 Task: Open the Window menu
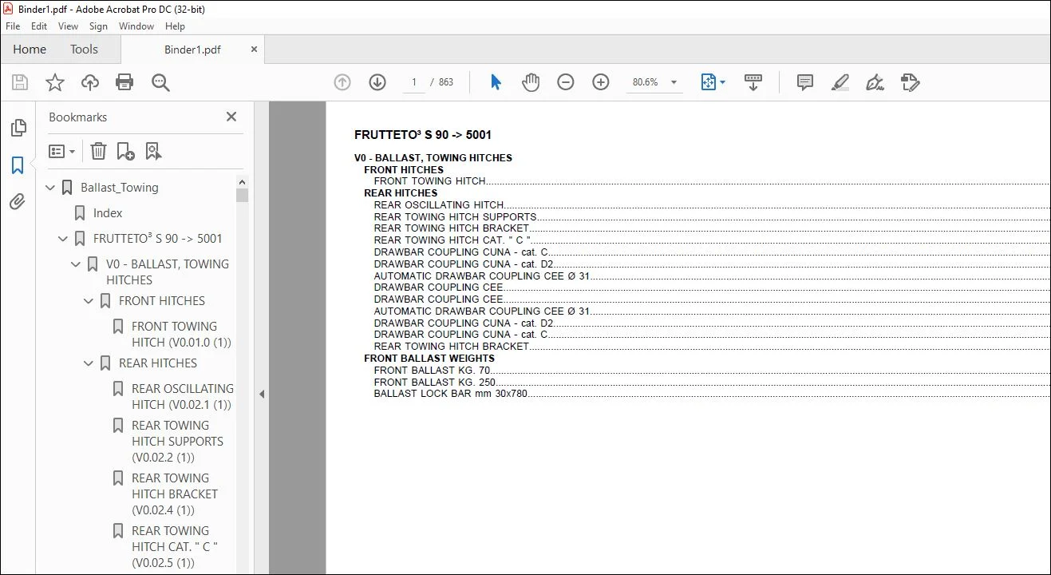(136, 26)
